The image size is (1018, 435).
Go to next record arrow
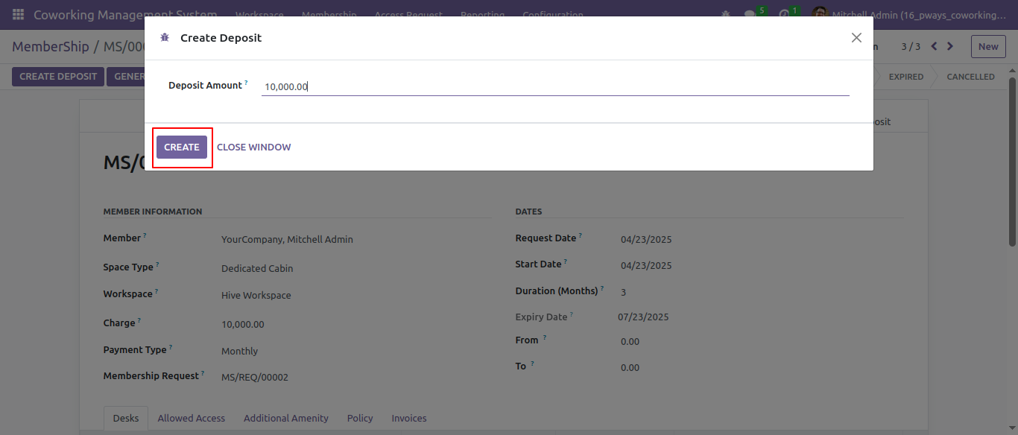(950, 46)
